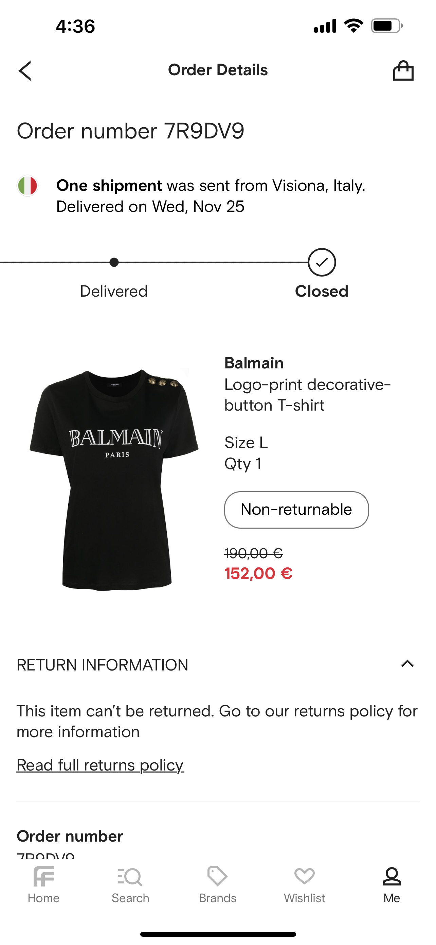Tap the Closed checkmark circle icon
Screen dimensions: 436x945
pyautogui.click(x=322, y=262)
